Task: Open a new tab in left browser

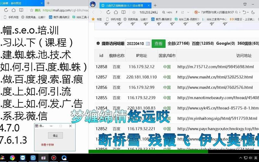Action: coord(48,3)
